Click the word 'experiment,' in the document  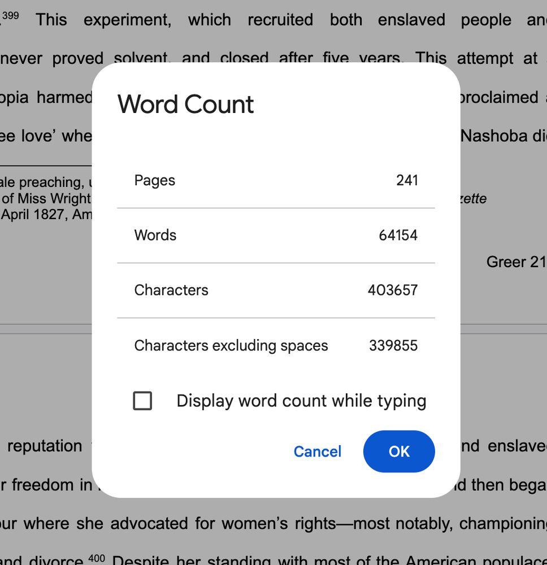point(128,20)
